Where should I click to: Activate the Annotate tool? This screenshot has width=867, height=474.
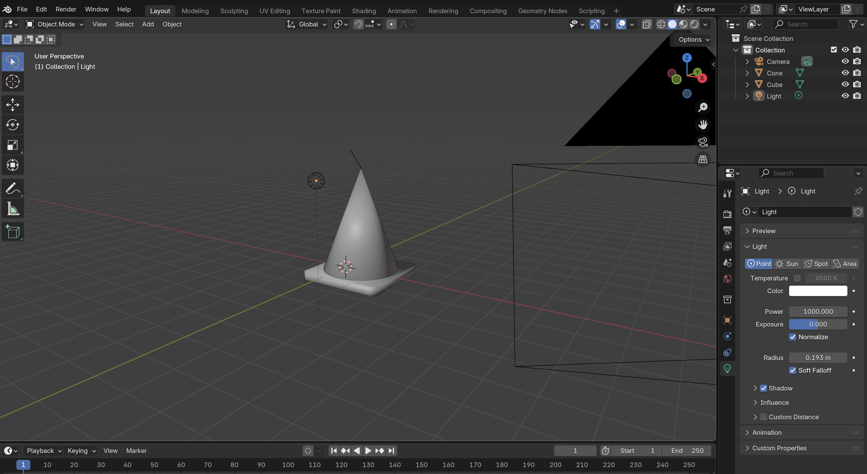(x=12, y=188)
